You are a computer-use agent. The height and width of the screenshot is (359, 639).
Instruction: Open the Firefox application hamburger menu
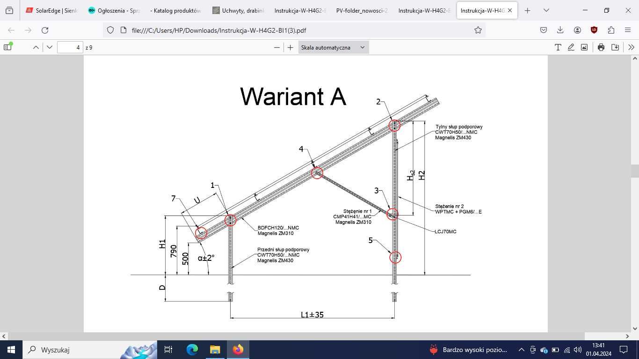(x=628, y=30)
